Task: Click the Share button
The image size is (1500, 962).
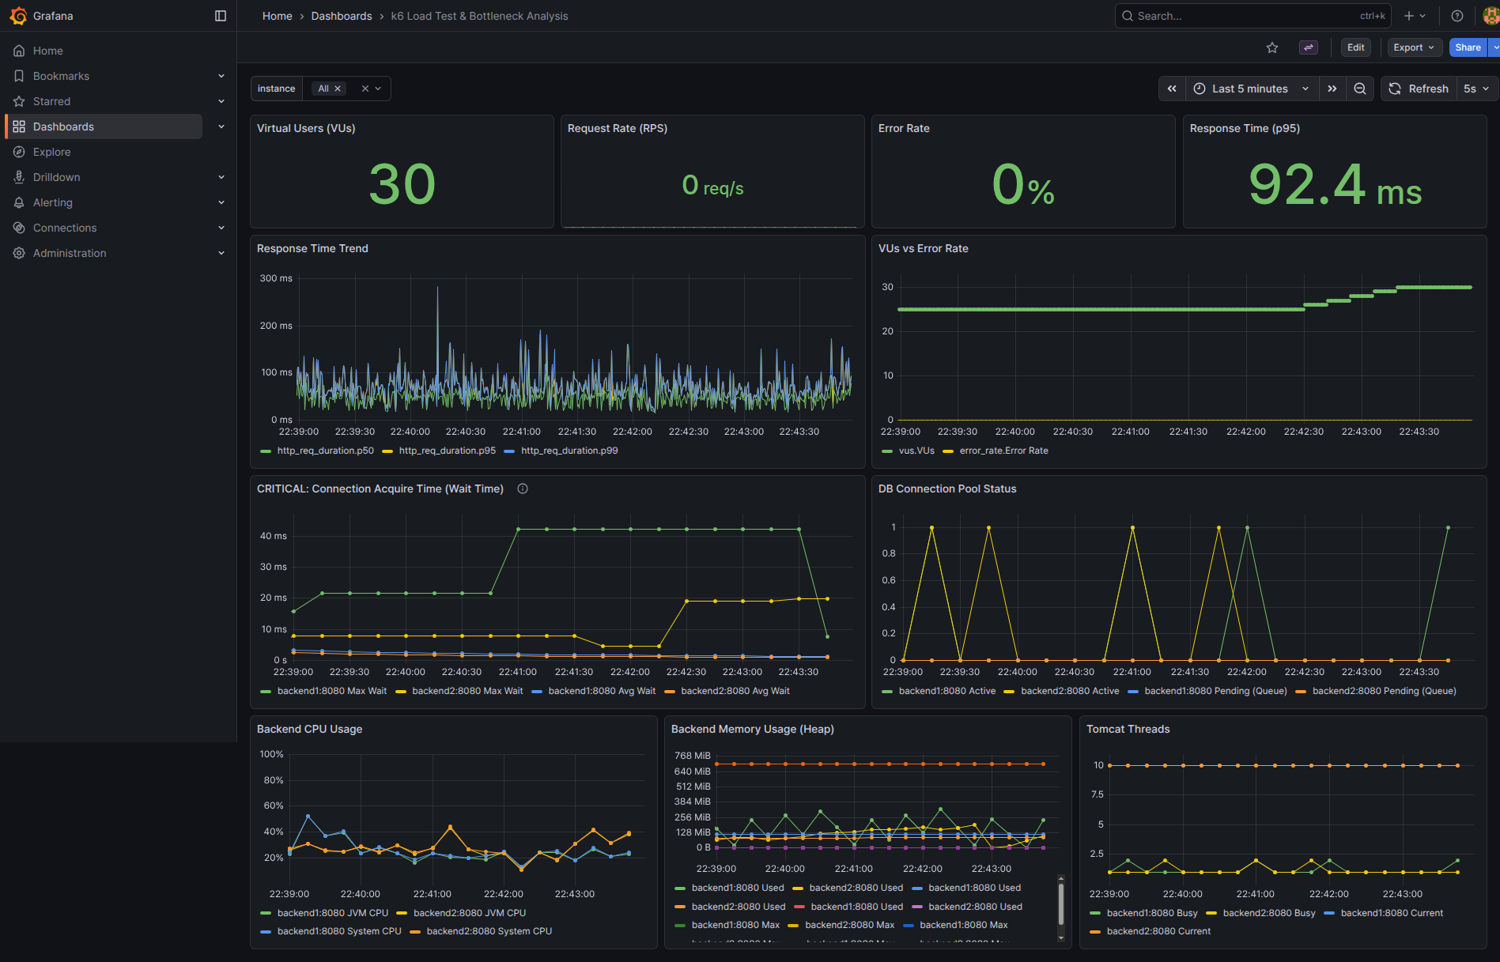Action: [x=1468, y=47]
